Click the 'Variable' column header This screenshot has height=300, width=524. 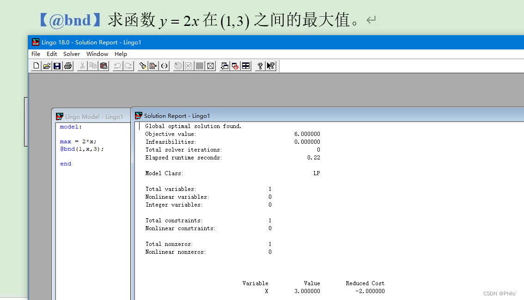click(256, 283)
